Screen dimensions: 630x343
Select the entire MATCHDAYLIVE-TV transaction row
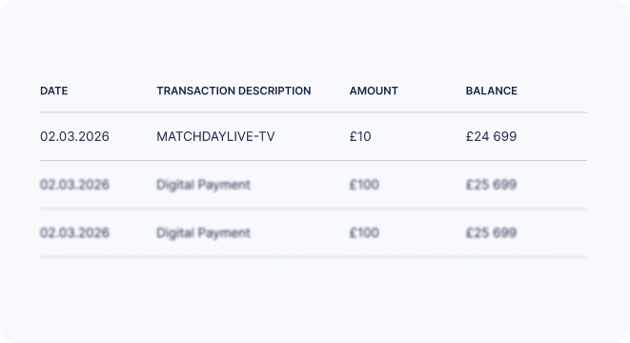[314, 136]
